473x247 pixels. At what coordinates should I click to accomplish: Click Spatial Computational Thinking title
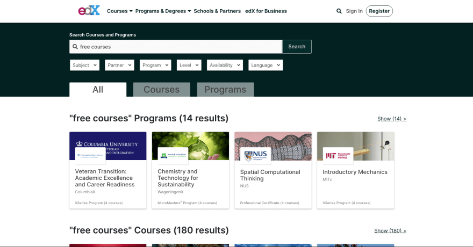[x=270, y=175]
